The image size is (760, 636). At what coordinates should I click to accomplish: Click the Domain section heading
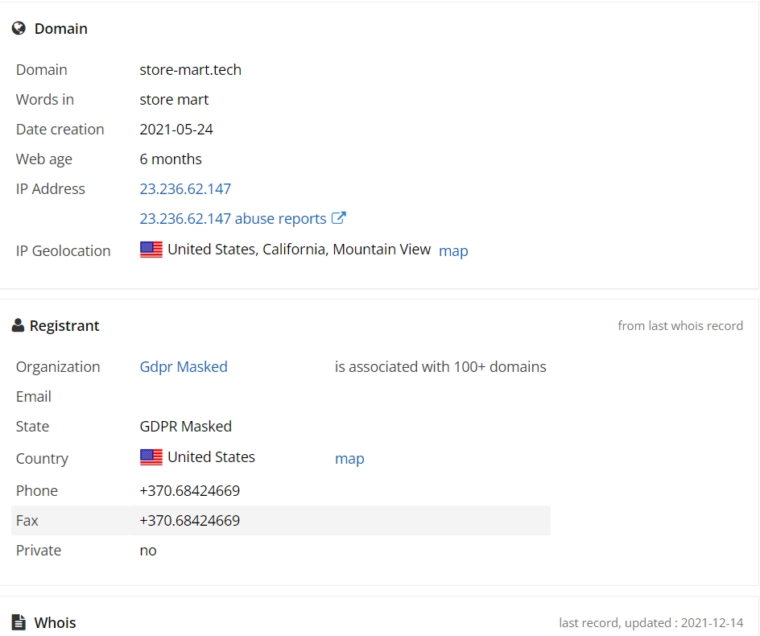61,29
